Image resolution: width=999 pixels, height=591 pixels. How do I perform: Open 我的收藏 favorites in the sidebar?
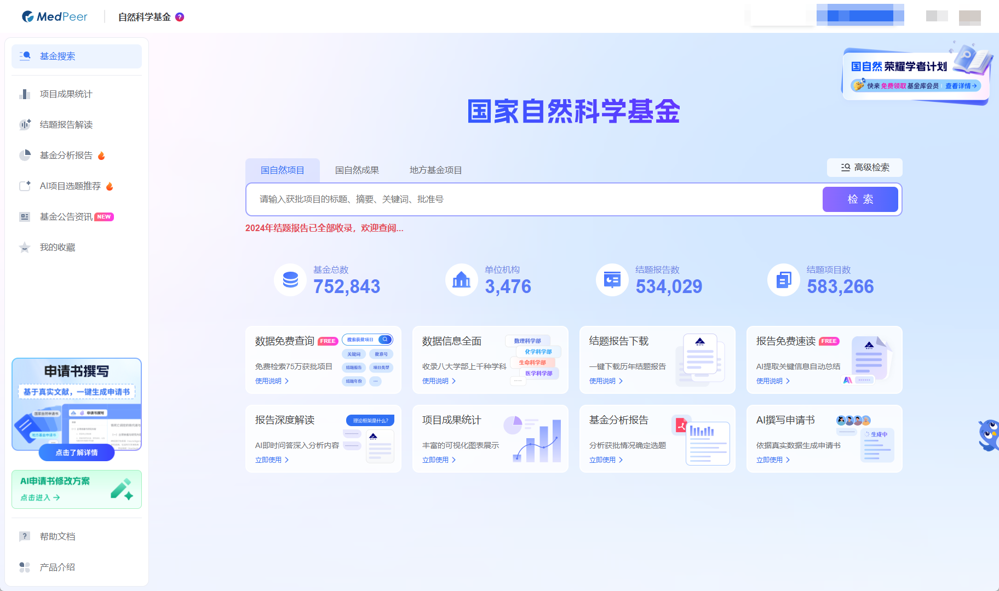58,248
